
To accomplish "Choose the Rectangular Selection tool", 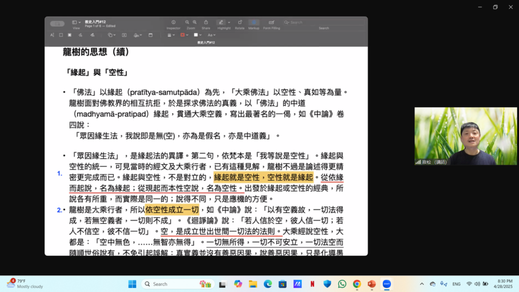I will coord(61,35).
